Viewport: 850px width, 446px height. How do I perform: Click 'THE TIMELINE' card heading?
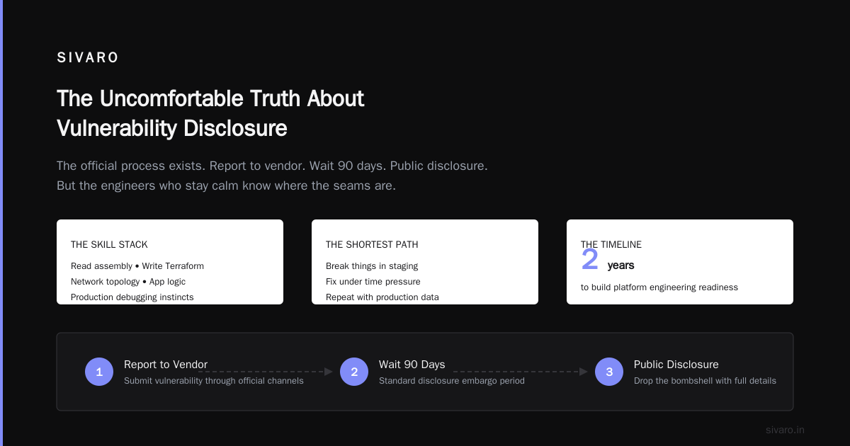611,245
